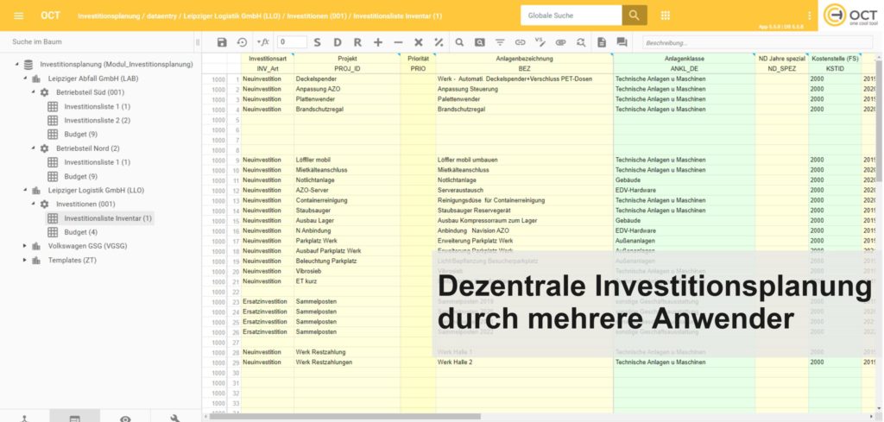The width and height of the screenshot is (884, 422).
Task: Select cell 'Werk Restzahlungen' in row 29
Action: point(347,362)
